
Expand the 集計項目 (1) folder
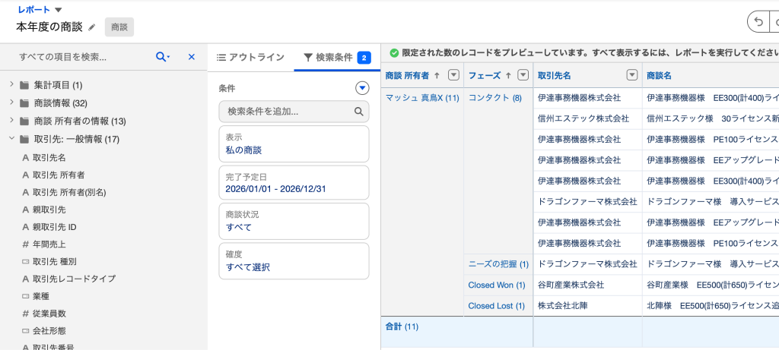point(11,85)
